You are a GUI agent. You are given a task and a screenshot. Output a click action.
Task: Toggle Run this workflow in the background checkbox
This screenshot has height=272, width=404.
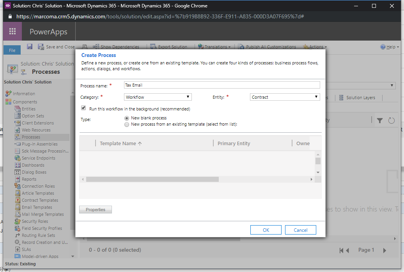pos(83,108)
